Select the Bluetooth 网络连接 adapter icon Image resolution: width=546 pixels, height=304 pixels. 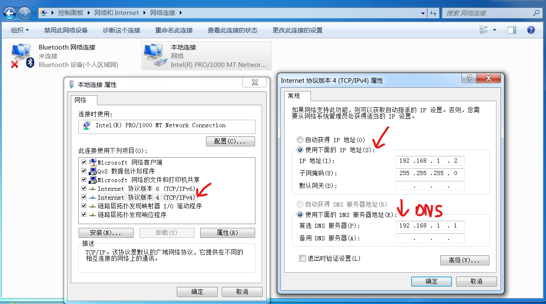coord(21,56)
